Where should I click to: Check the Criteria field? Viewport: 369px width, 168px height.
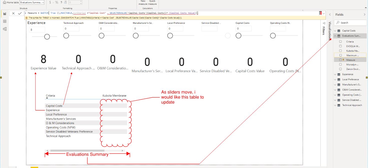click(x=340, y=42)
